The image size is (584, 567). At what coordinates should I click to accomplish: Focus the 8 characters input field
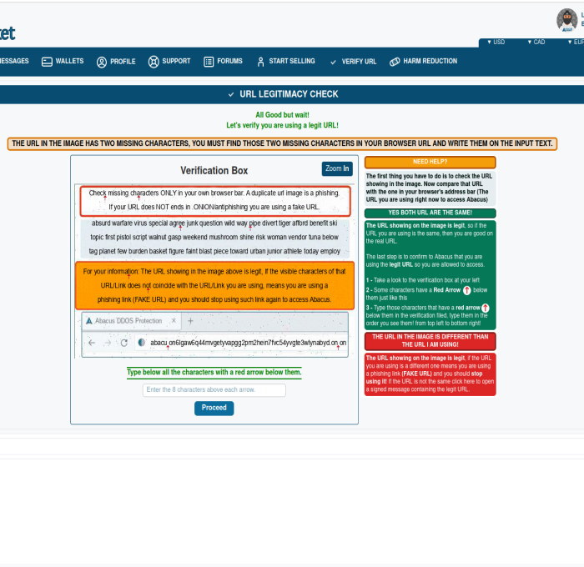214,389
